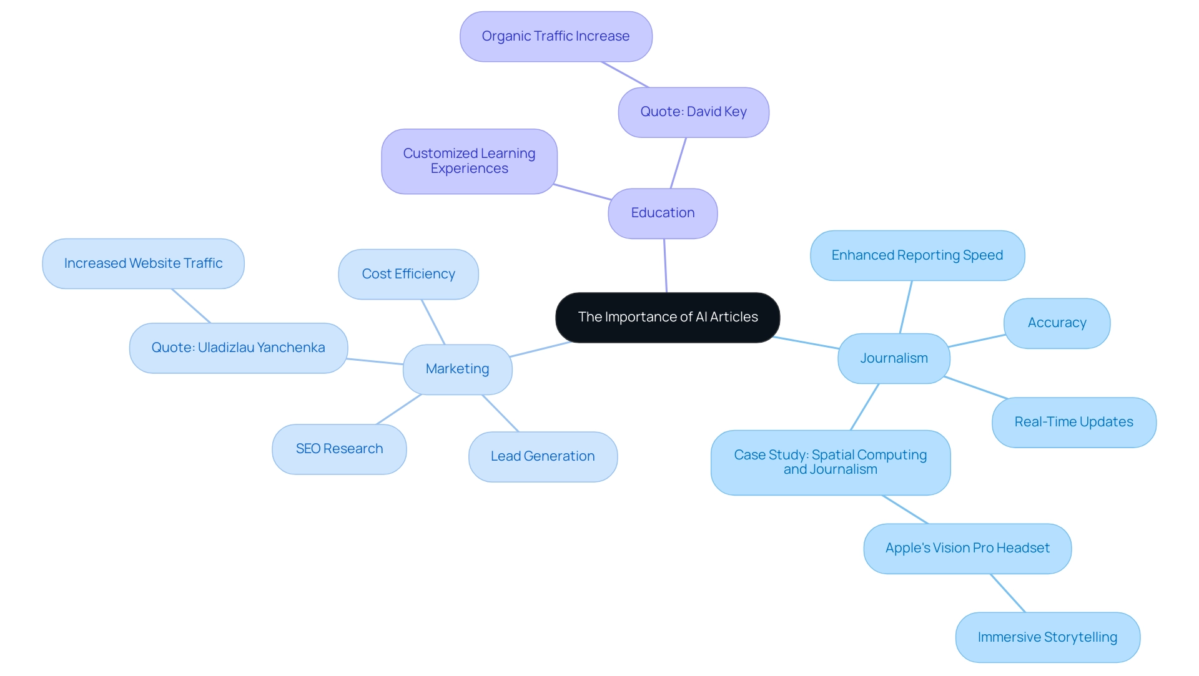The width and height of the screenshot is (1199, 676).
Task: Select the 'Marketing' branch node
Action: click(x=458, y=368)
